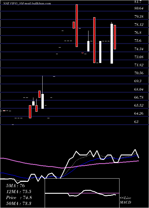Click the 66.78 price axis label
This screenshot has height=208, width=149.
coord(139,97)
